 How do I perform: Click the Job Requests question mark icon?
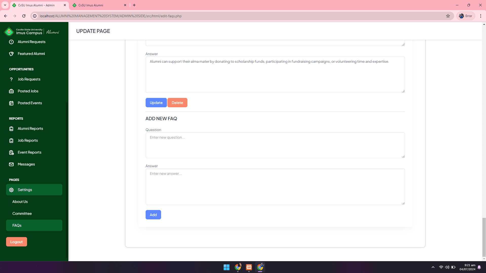pos(11,79)
